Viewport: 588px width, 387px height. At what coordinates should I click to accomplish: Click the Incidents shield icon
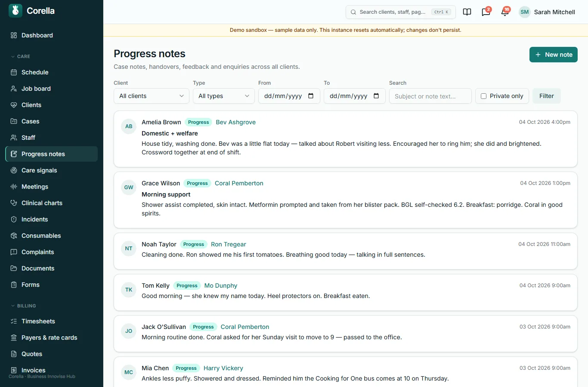pyautogui.click(x=14, y=219)
